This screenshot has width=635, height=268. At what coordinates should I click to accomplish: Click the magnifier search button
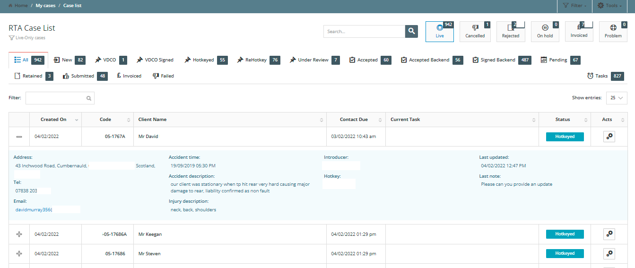pyautogui.click(x=411, y=31)
